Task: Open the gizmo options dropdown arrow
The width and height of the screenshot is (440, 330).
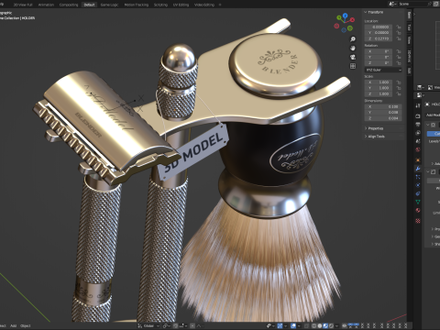Action: (285, 325)
